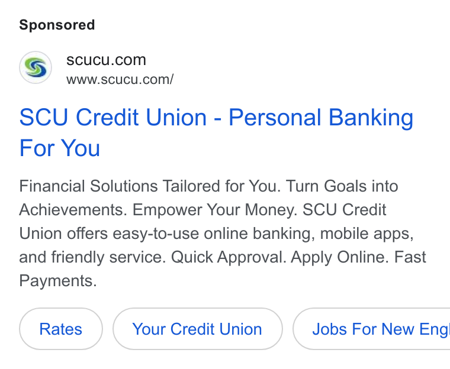Click 'Financial Solutions Tailored for You' sentence
Screen dimensions: 450x369
click(x=150, y=186)
